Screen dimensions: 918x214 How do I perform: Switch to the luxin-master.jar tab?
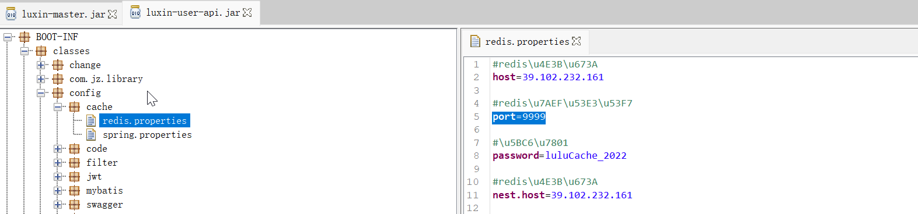pos(61,13)
